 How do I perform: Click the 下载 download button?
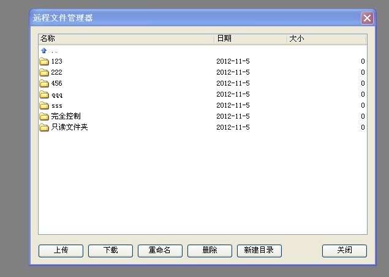pos(110,251)
